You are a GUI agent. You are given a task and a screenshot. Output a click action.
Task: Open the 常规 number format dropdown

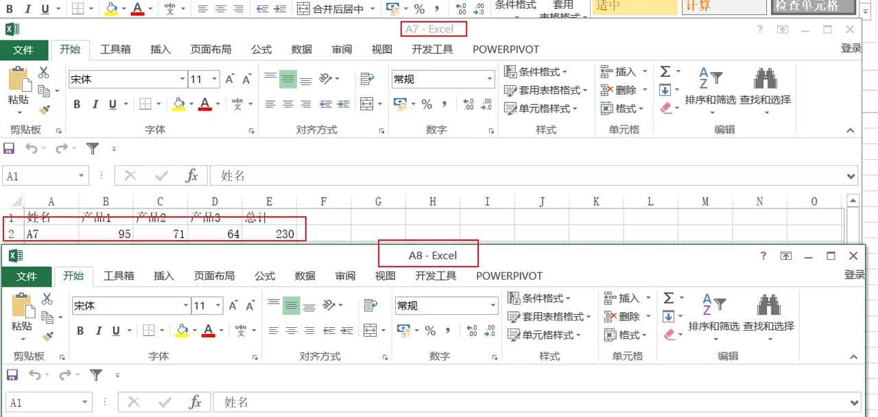442,78
